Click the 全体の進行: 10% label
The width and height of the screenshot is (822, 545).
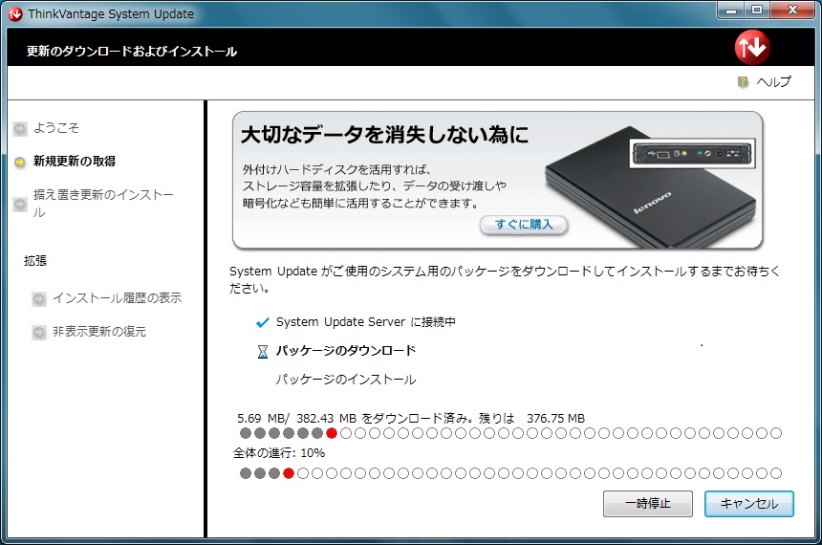[x=279, y=452]
